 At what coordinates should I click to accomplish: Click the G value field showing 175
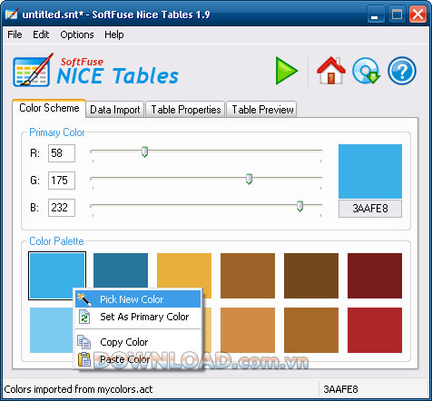pyautogui.click(x=62, y=181)
